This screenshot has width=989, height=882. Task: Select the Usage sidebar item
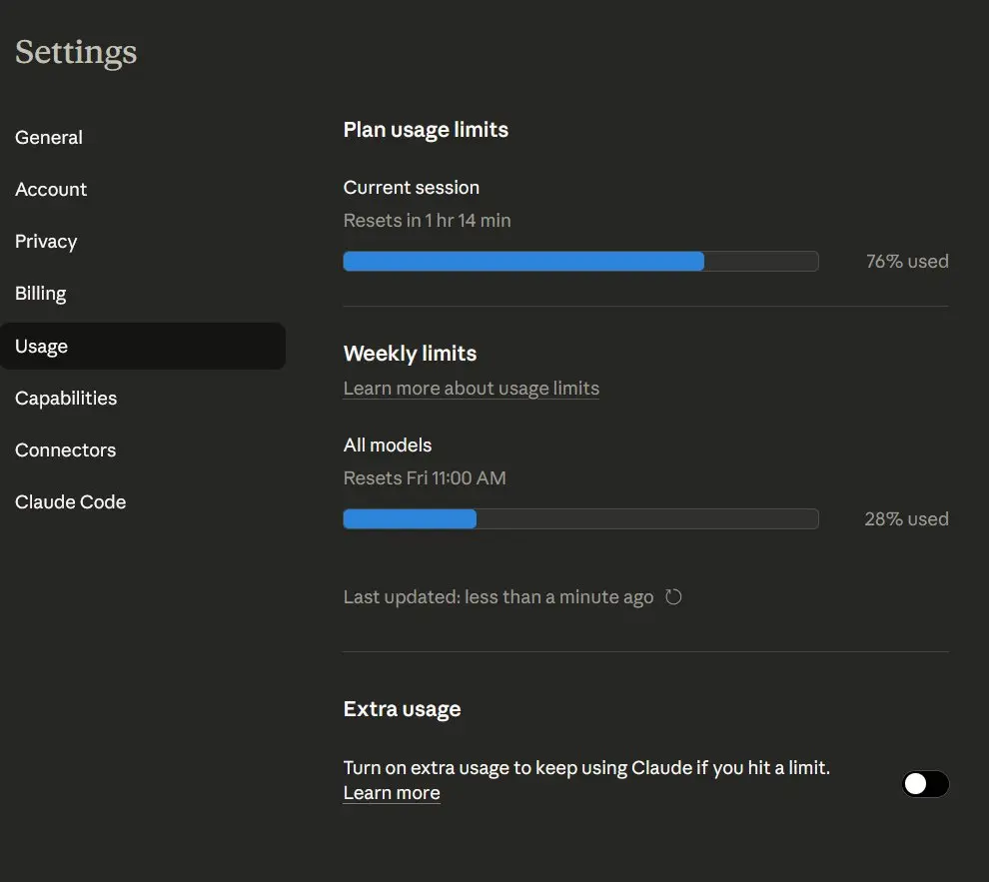tap(42, 347)
